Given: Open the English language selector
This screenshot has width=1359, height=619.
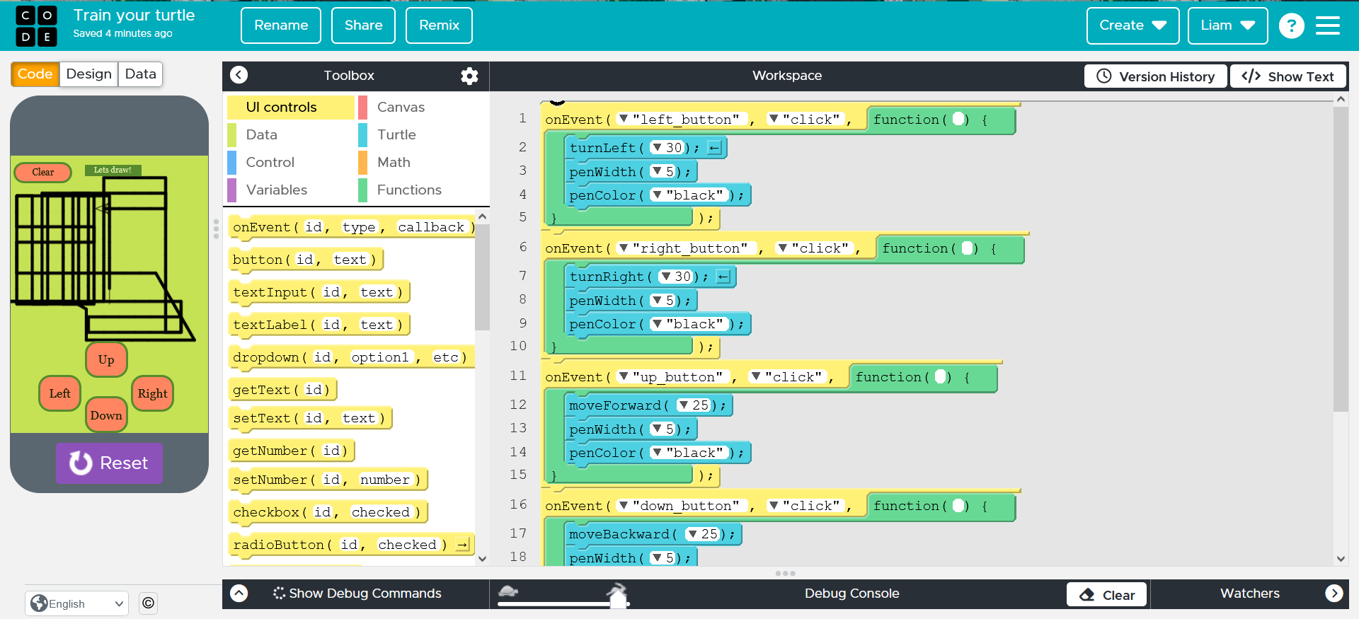Looking at the screenshot, I should [77, 603].
